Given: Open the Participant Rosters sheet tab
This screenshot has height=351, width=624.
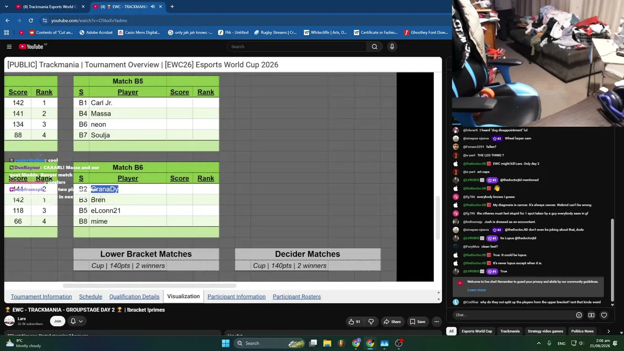Looking at the screenshot, I should [297, 297].
